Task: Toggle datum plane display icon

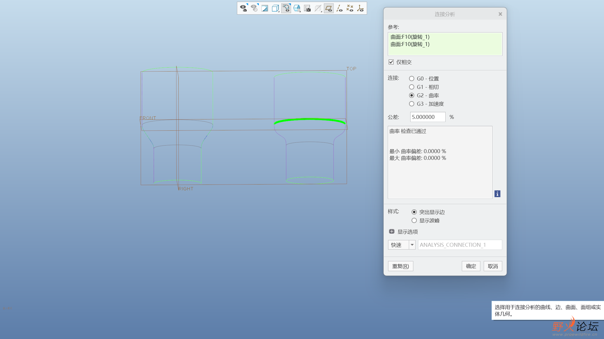Action: pos(329,8)
